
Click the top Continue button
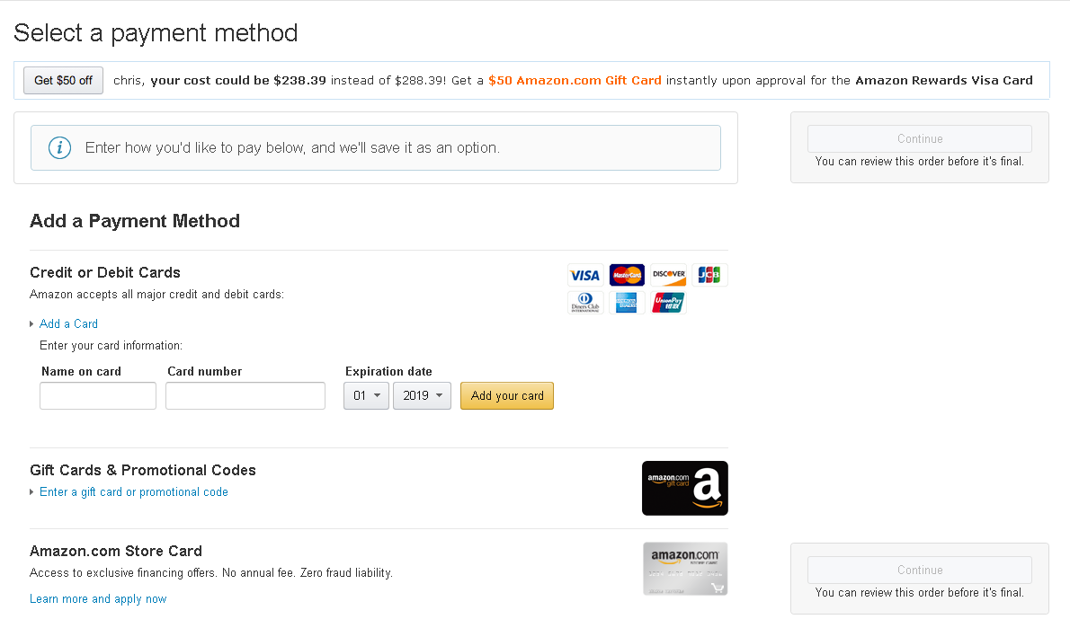pyautogui.click(x=919, y=138)
